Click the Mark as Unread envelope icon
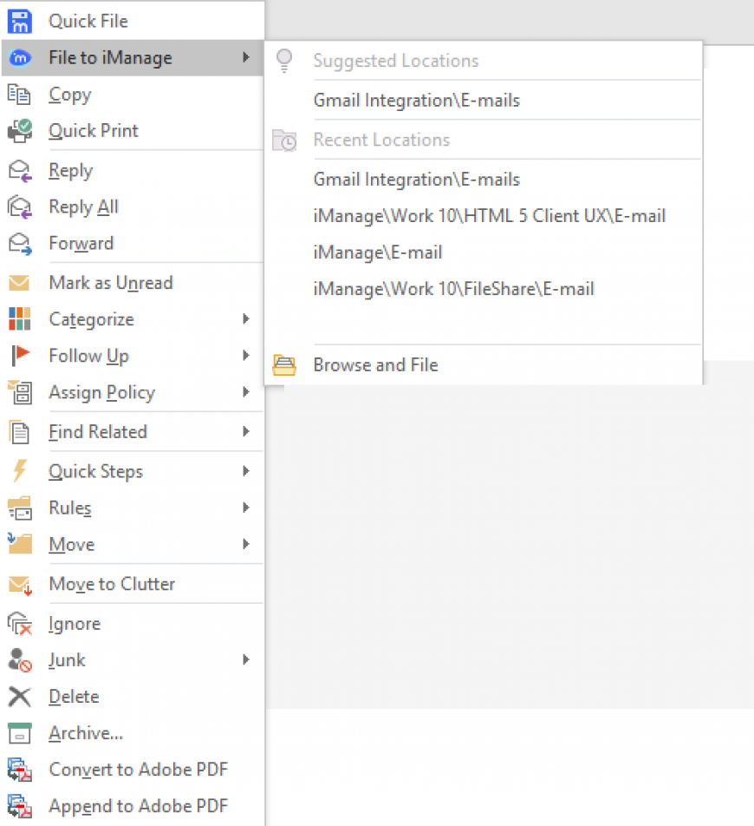754x826 pixels. point(19,283)
